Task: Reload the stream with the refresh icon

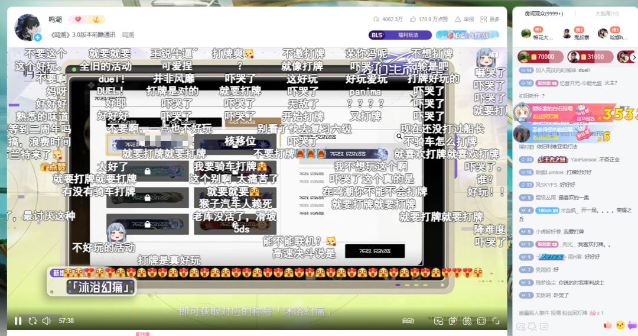Action: click(x=32, y=321)
